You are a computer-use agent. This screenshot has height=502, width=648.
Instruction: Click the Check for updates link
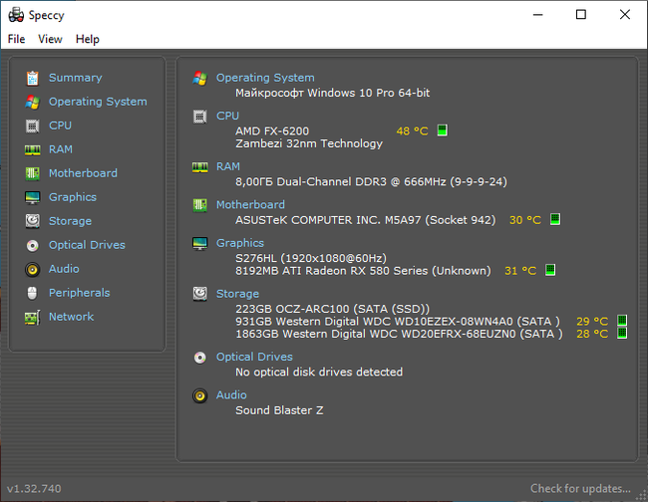(579, 489)
